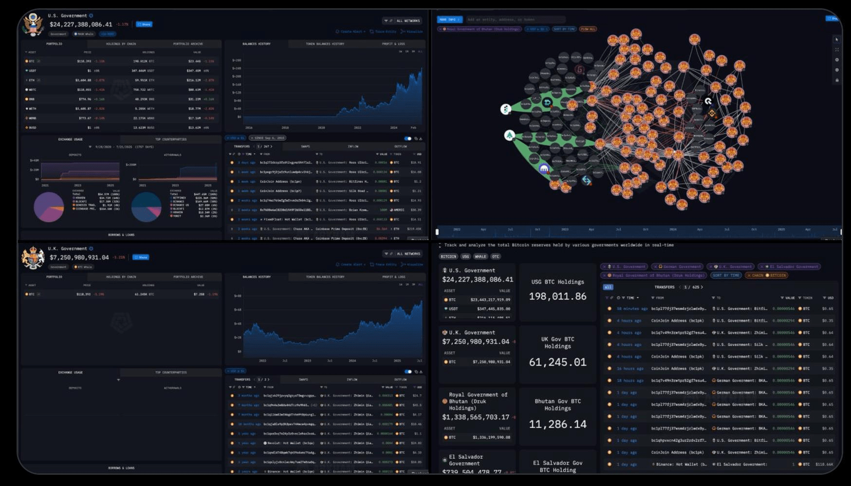The height and width of the screenshot is (486, 851).
Task: Click the verified badge beside U.K. Government title
Action: tap(91, 248)
